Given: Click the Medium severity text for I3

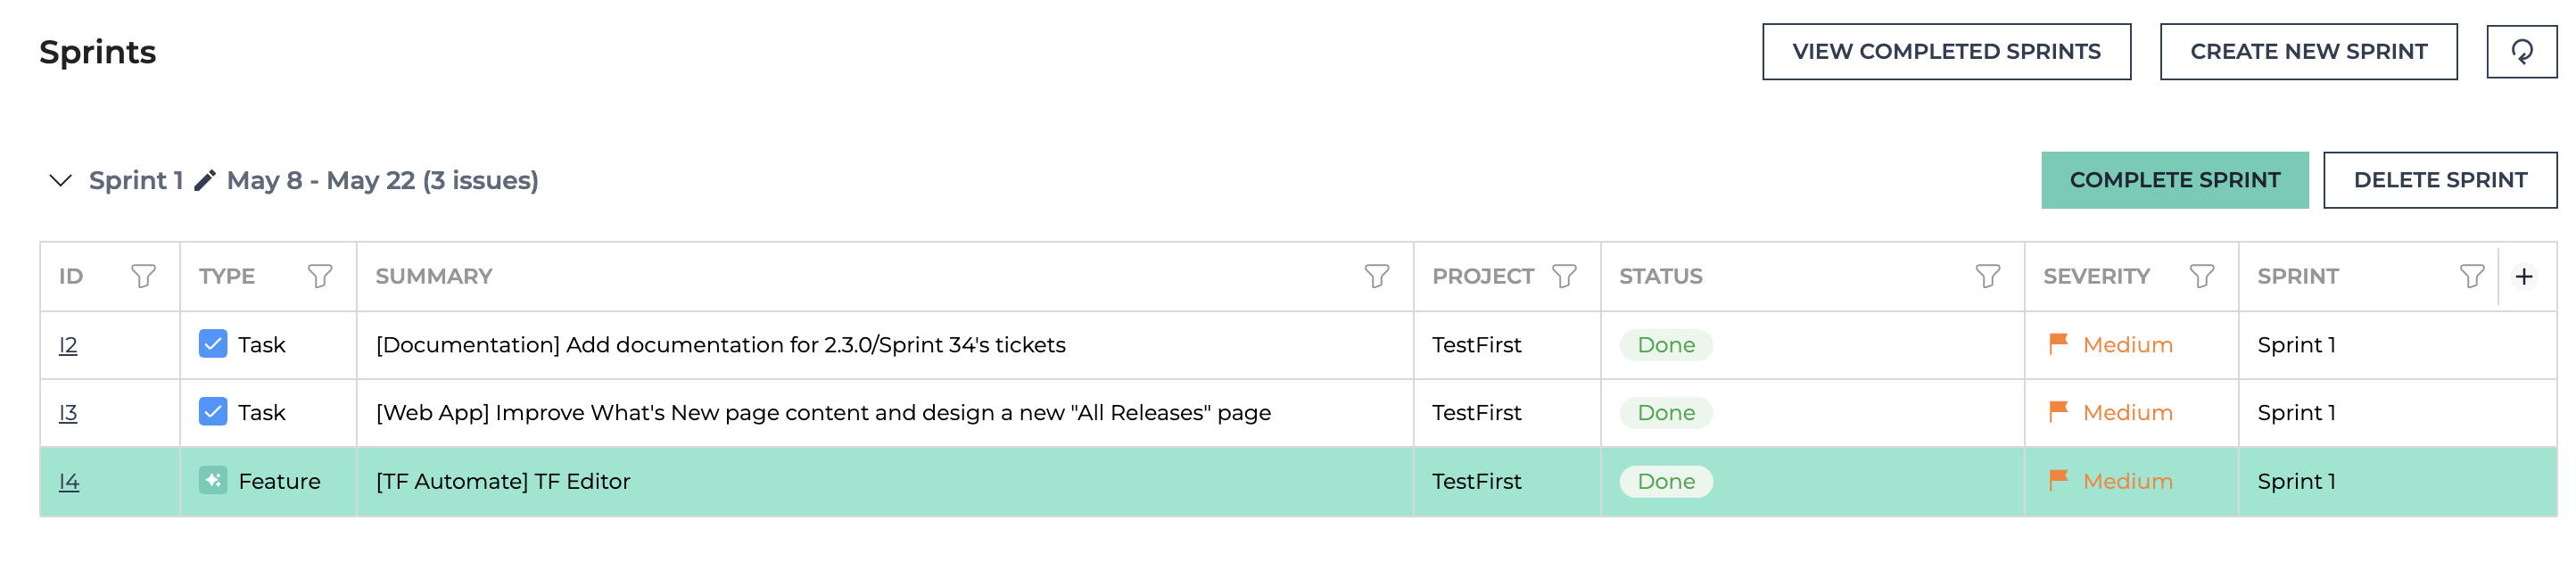Looking at the screenshot, I should (x=2127, y=413).
